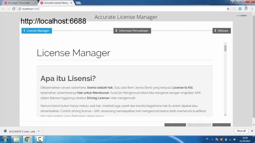255x143 pixels.
Task: Click Show all downloads
Action: click(241, 131)
